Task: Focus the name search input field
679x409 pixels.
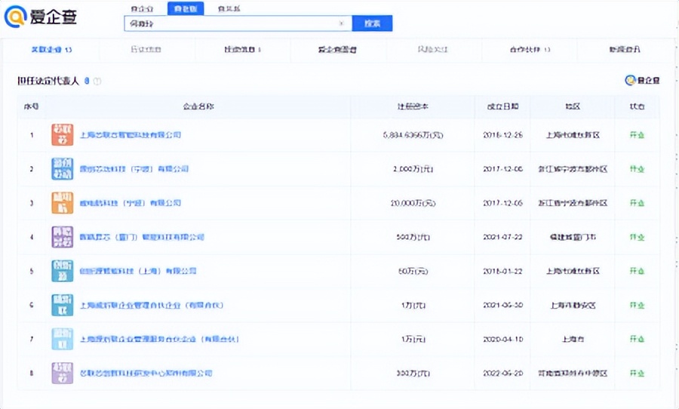Action: point(238,23)
